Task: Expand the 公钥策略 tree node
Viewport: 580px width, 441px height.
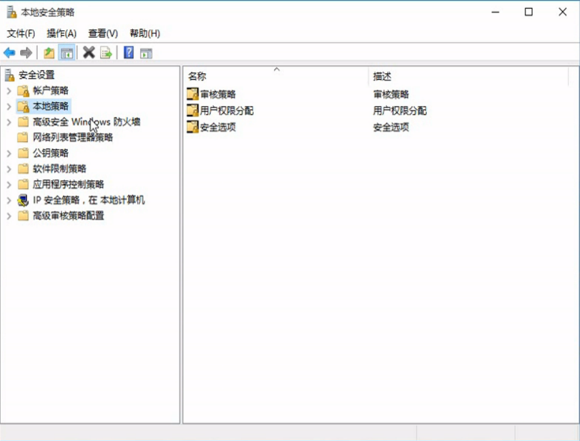Action: coord(9,153)
